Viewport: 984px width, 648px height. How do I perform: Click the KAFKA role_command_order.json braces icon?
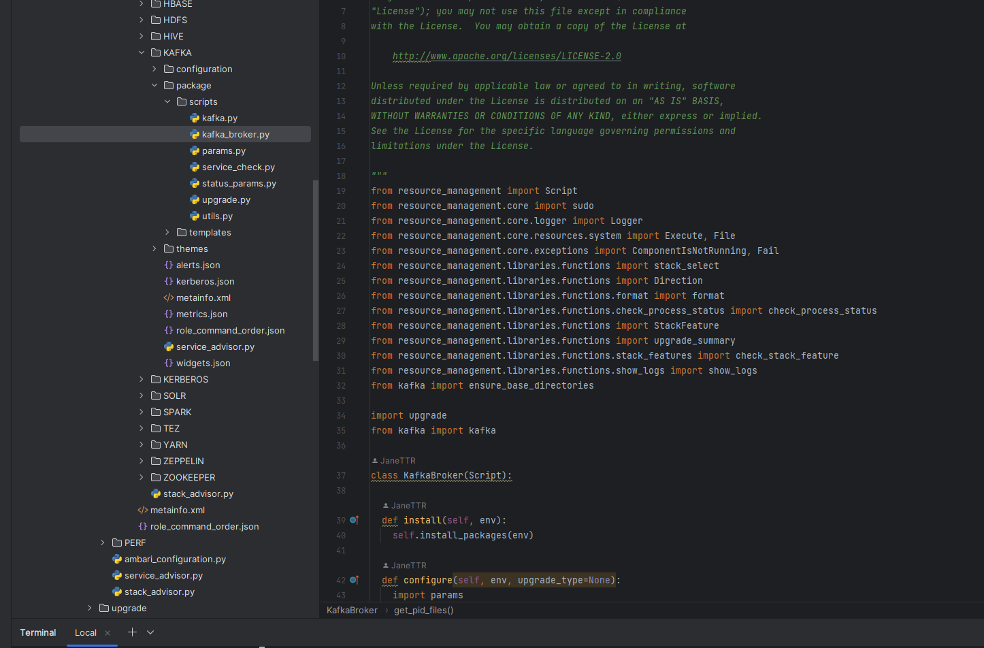(x=169, y=330)
